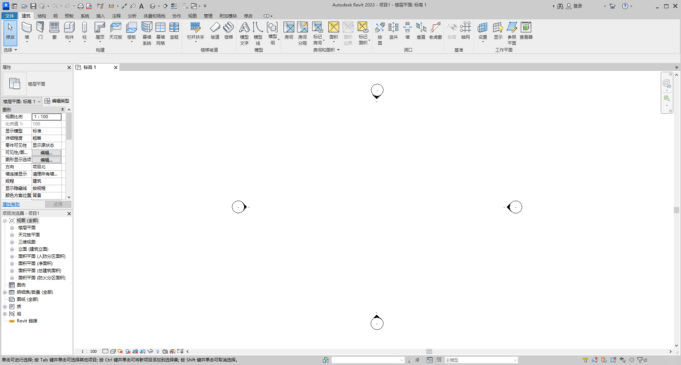
Task: Toggle the sun path display in the view bar
Action: point(120,351)
